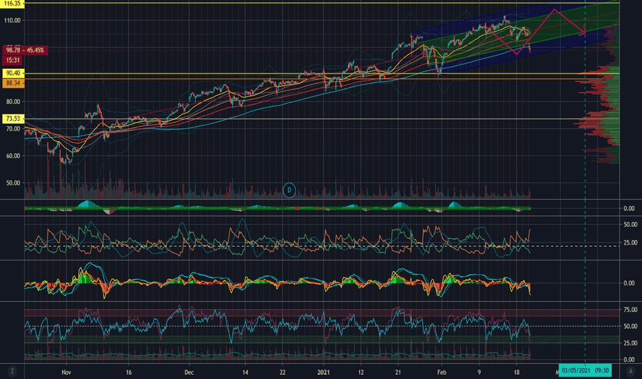
Task: Click 16 on the time axis
Action: [129, 372]
